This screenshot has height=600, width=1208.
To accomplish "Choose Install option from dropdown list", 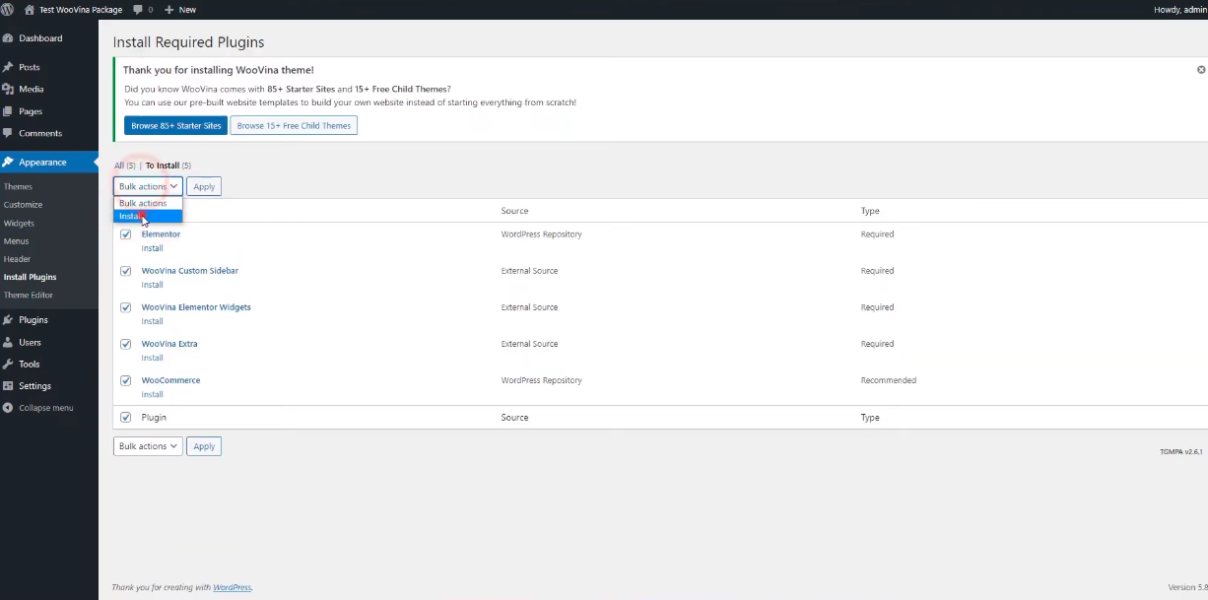I will tap(132, 217).
